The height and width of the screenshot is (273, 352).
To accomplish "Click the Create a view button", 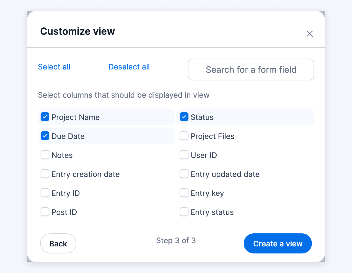I will coord(278,243).
